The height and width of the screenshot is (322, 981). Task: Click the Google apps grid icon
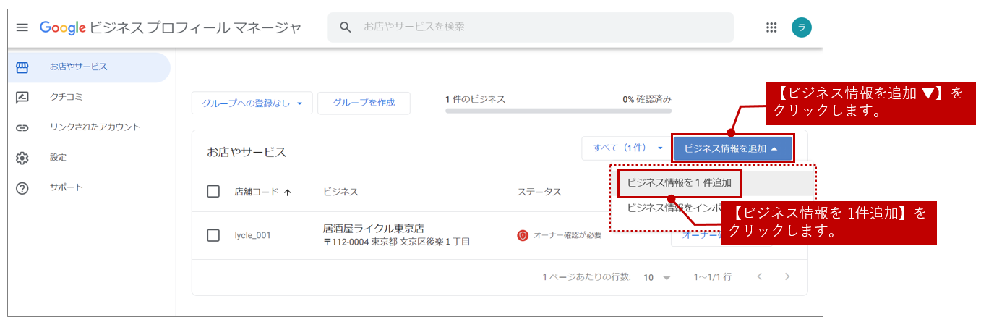[771, 27]
